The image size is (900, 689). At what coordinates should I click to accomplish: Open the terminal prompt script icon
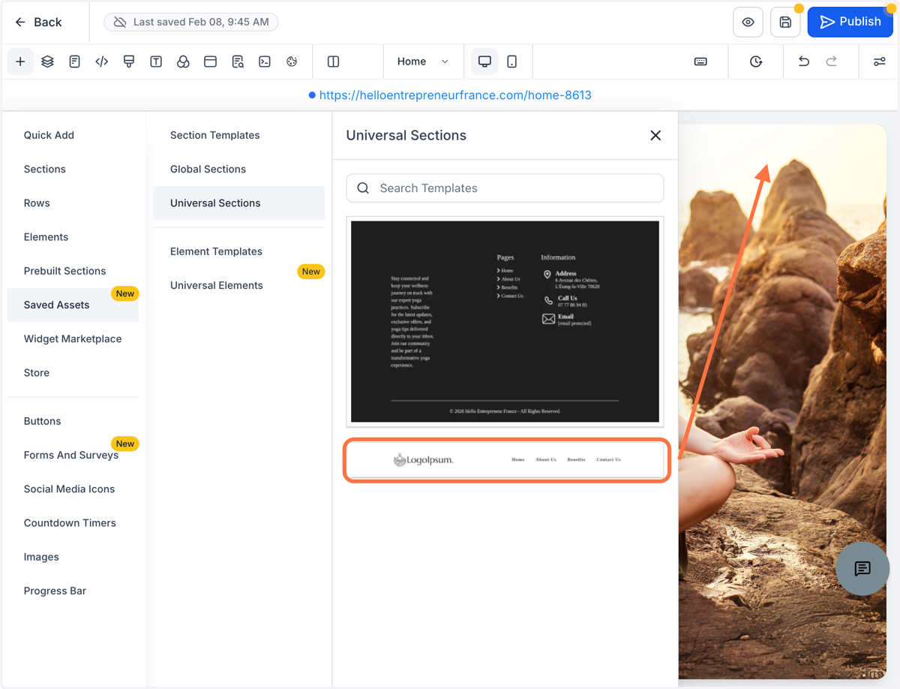(265, 62)
